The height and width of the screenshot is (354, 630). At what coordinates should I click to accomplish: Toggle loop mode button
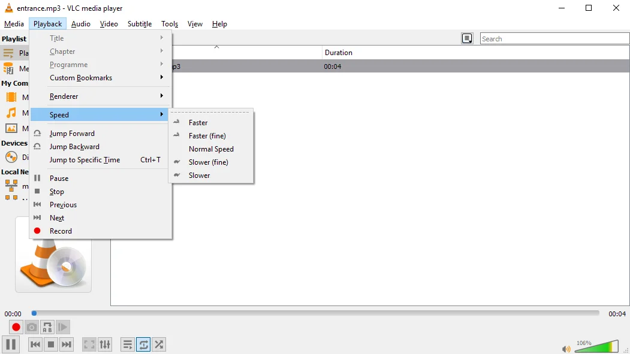(143, 344)
